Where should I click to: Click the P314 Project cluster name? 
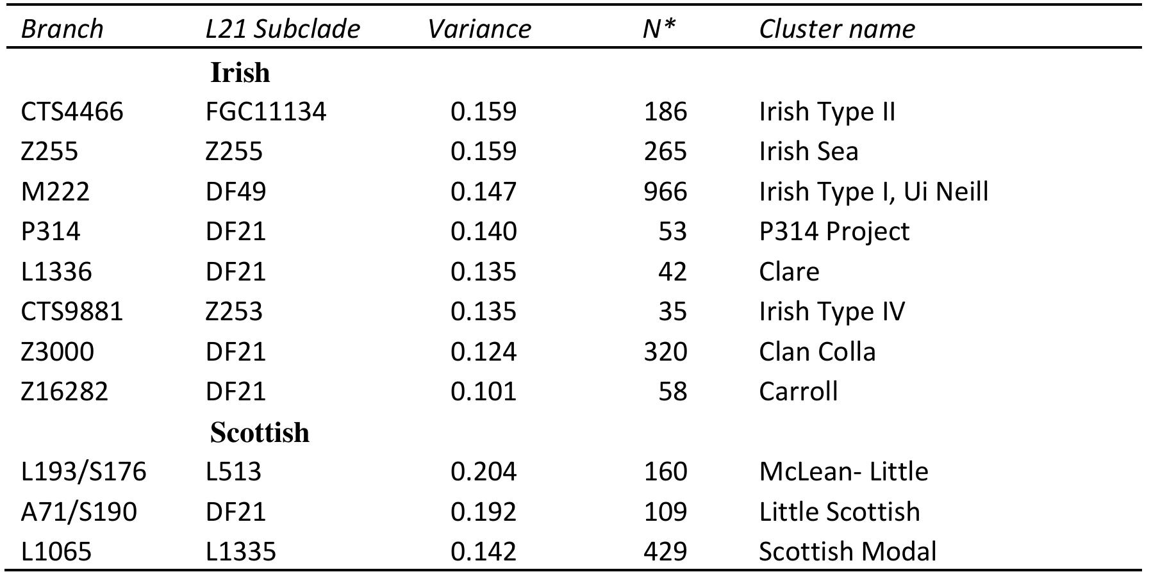(x=834, y=231)
